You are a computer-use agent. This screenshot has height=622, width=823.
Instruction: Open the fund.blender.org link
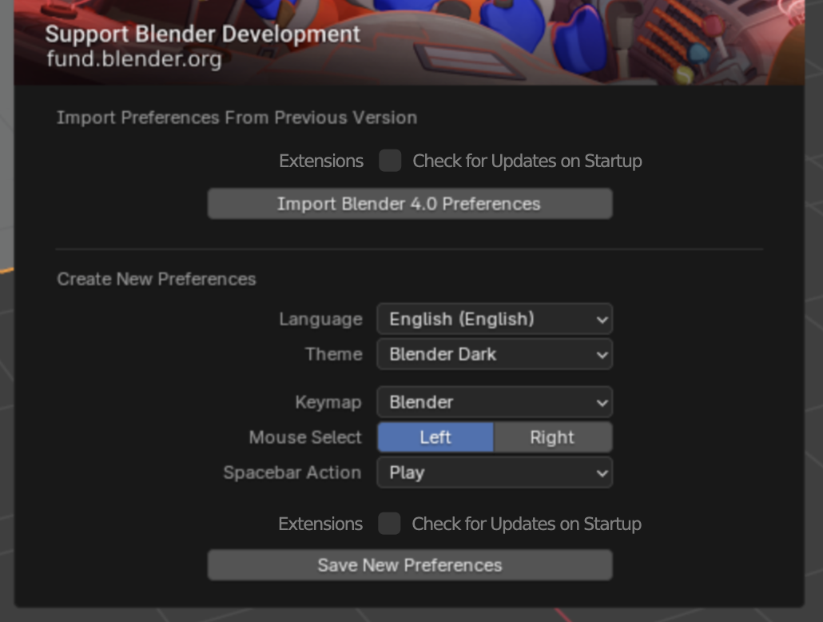[x=134, y=58]
